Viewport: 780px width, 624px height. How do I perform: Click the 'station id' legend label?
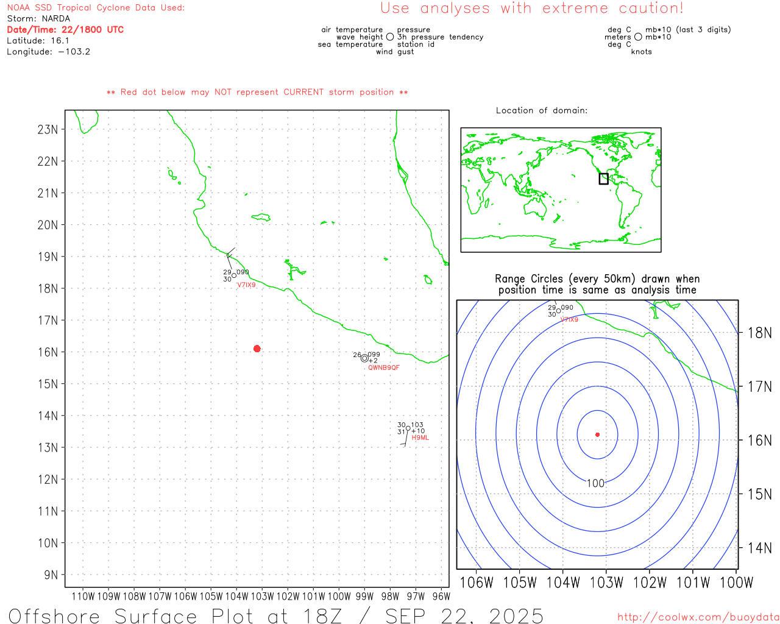click(416, 44)
